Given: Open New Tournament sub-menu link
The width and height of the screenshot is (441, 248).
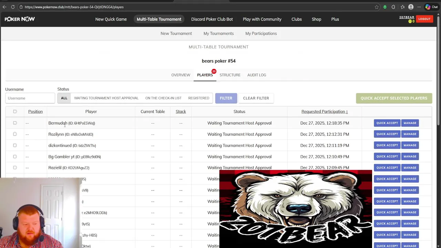Looking at the screenshot, I should (x=176, y=33).
